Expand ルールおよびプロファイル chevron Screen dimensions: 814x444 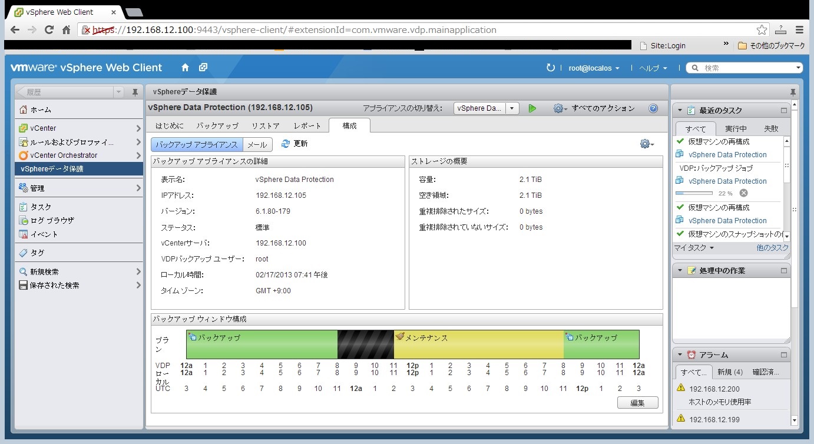(x=138, y=142)
